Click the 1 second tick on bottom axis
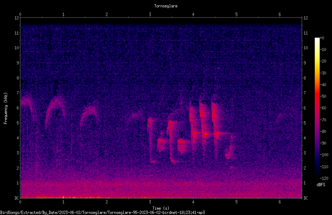The width and height of the screenshot is (332, 215). tap(63, 202)
